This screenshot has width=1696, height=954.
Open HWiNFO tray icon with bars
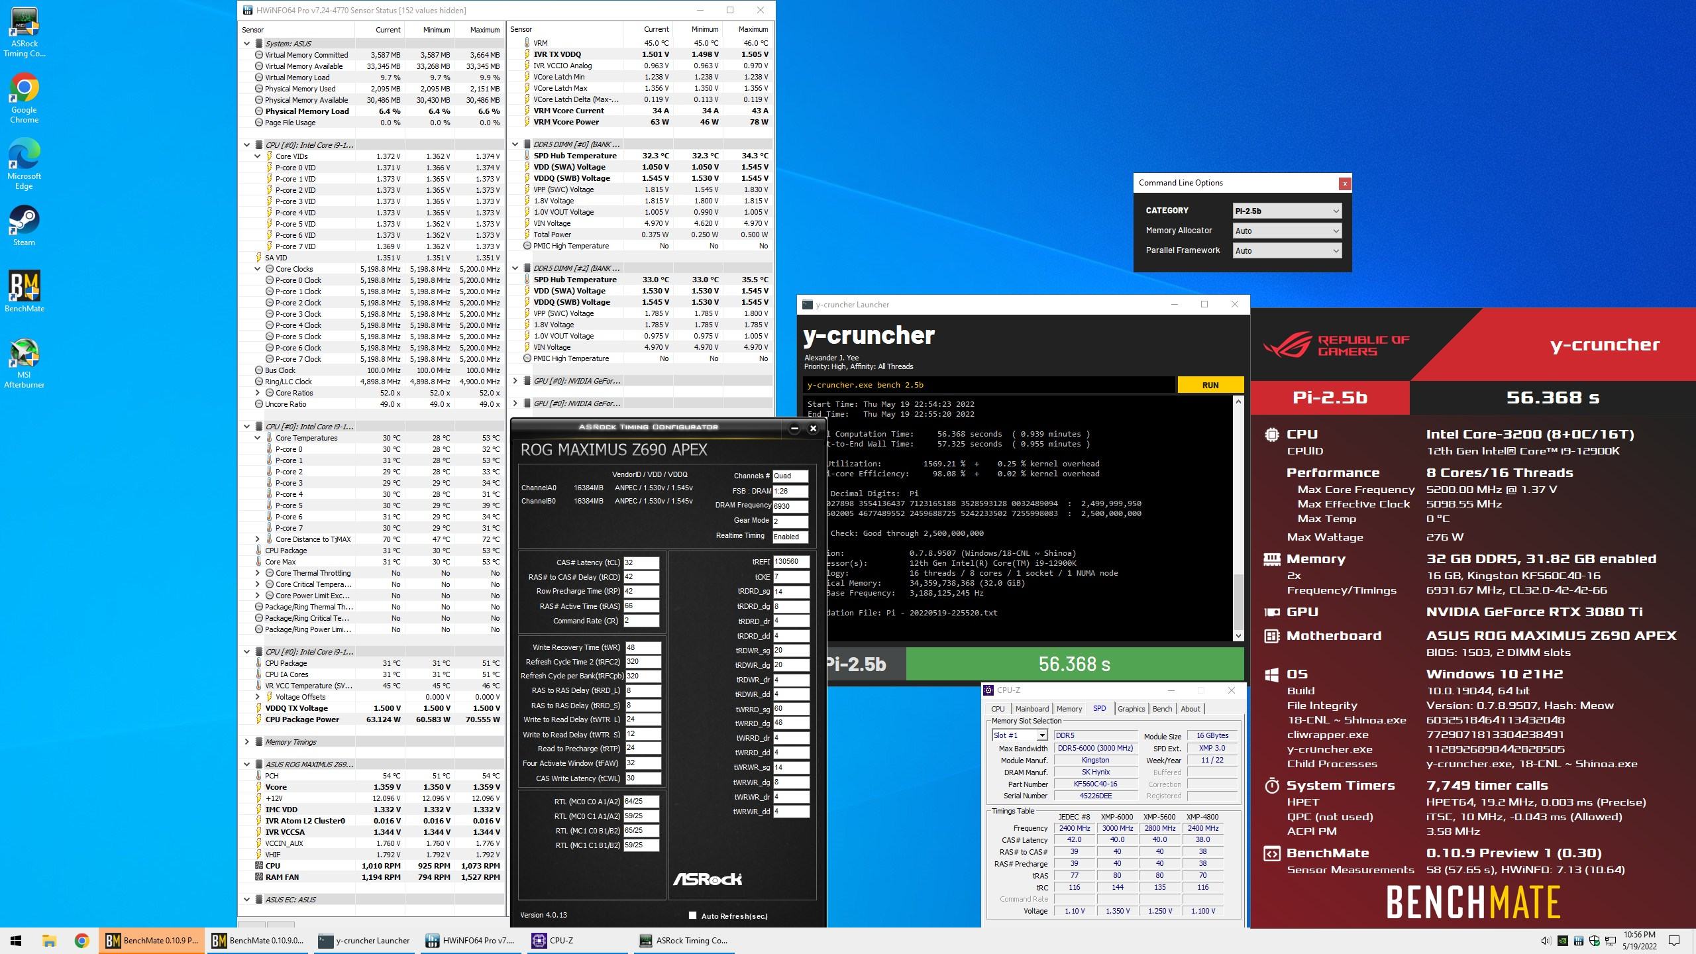click(1578, 941)
